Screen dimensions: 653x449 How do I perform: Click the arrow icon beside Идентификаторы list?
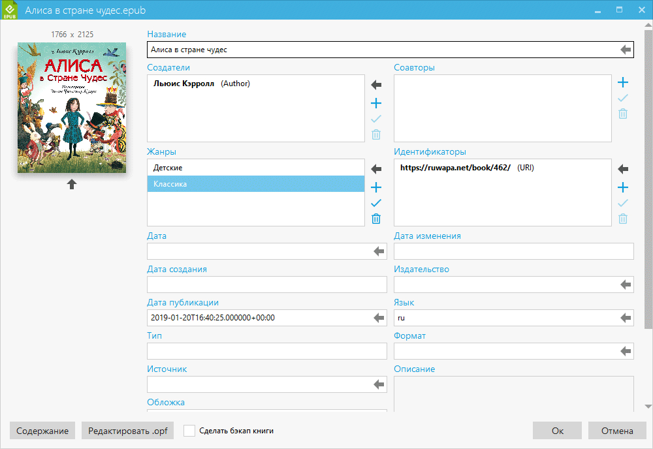(623, 169)
